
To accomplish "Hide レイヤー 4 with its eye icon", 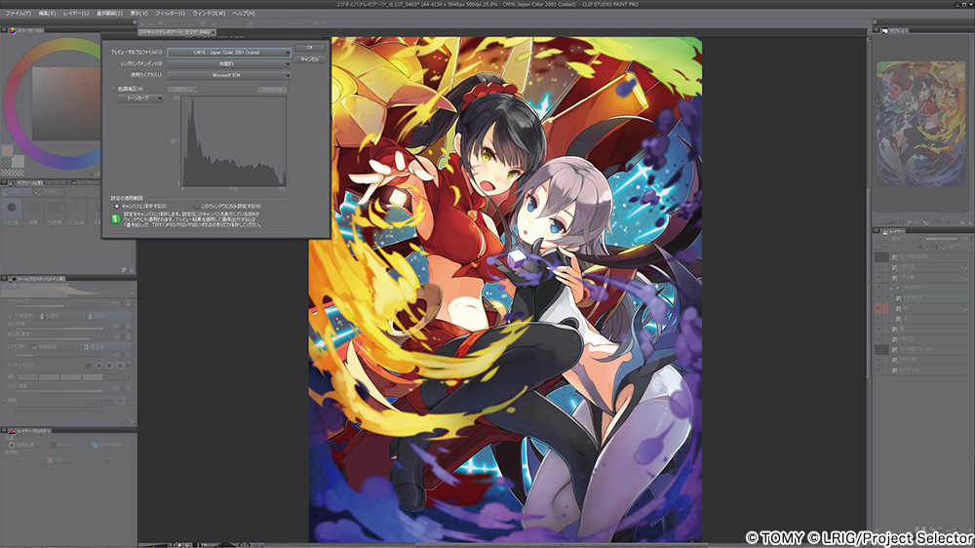I will pos(878,371).
